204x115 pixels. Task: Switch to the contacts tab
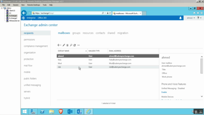tap(100, 33)
